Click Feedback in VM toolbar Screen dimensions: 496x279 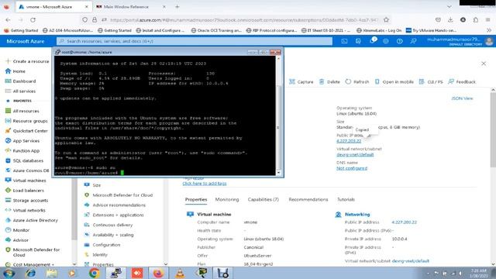462,81
